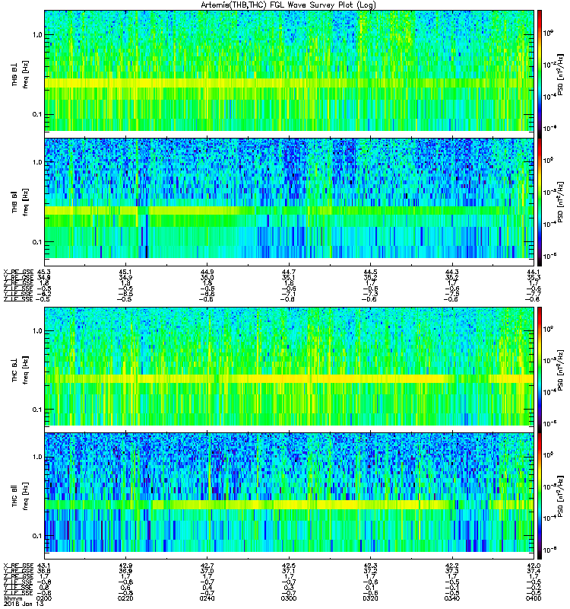
Task: Click the THB X_RE_GSE value '44.9'
Action: pyautogui.click(x=207, y=272)
